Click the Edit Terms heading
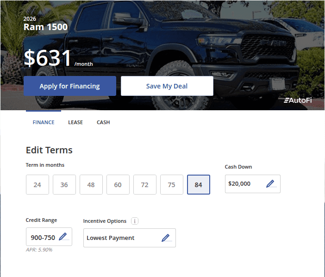 coord(49,150)
